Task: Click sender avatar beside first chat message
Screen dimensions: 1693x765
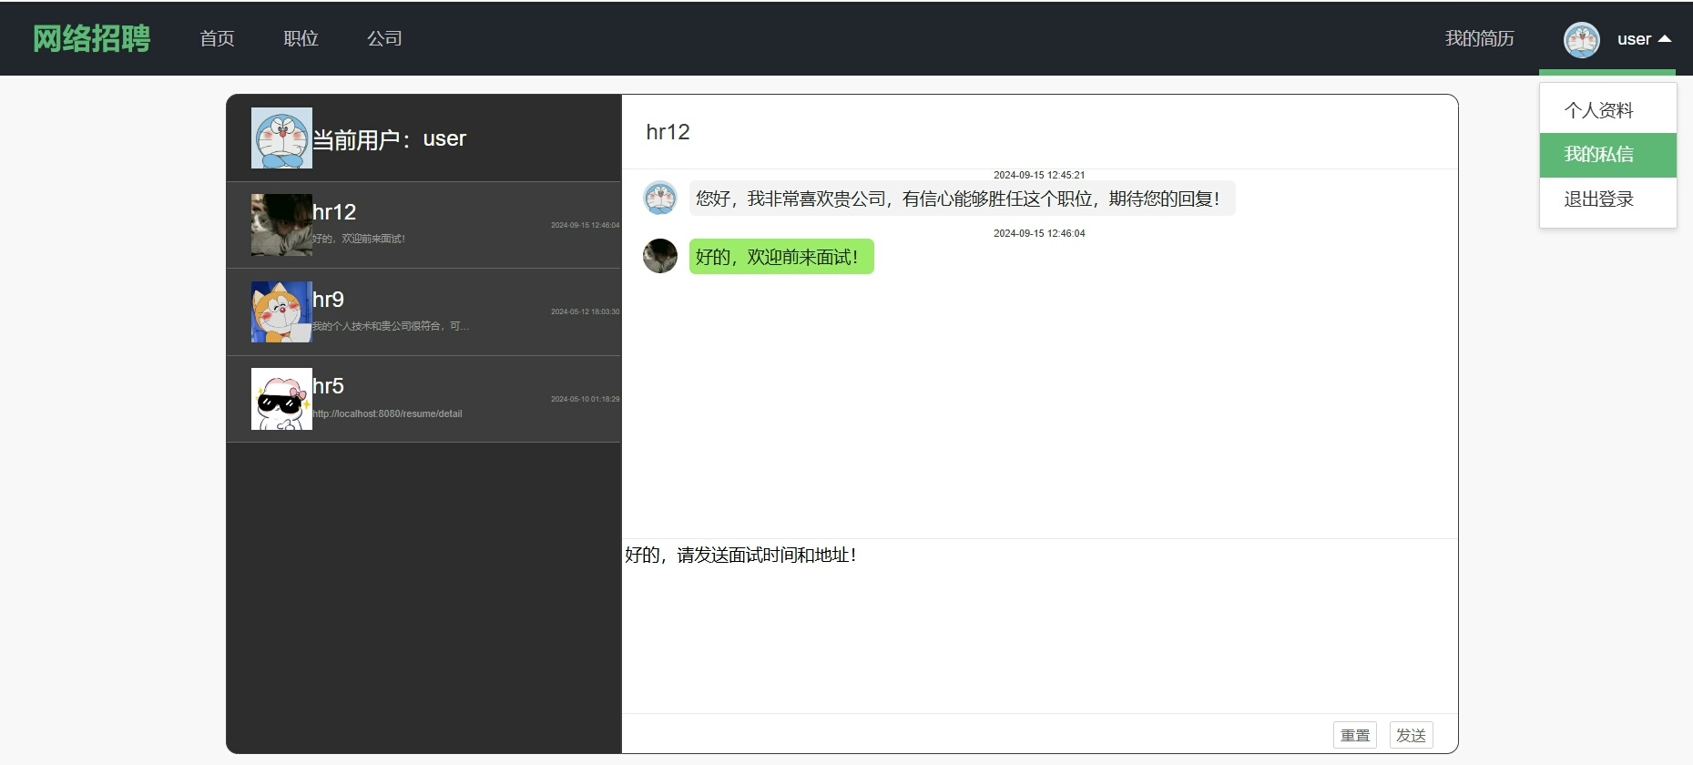Action: pyautogui.click(x=660, y=198)
